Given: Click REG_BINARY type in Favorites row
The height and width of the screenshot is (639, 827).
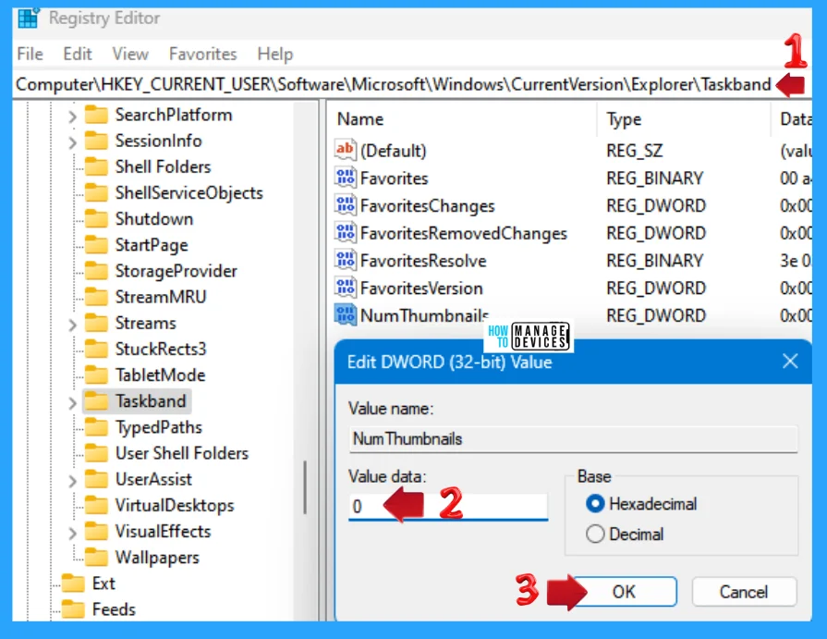Looking at the screenshot, I should click(654, 178).
